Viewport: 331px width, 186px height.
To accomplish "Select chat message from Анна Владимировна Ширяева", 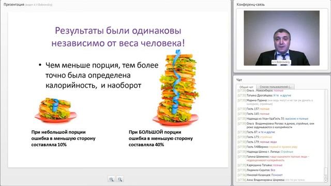I will pos(271,180).
